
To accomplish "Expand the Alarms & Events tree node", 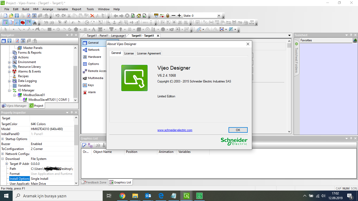I will click(9, 72).
